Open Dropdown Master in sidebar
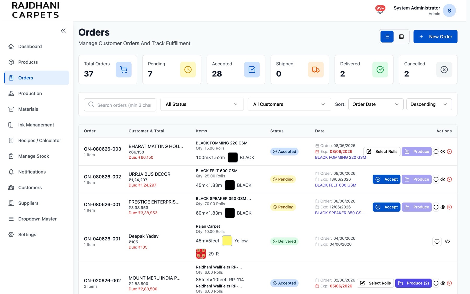This screenshot has width=470, height=294. [x=37, y=219]
